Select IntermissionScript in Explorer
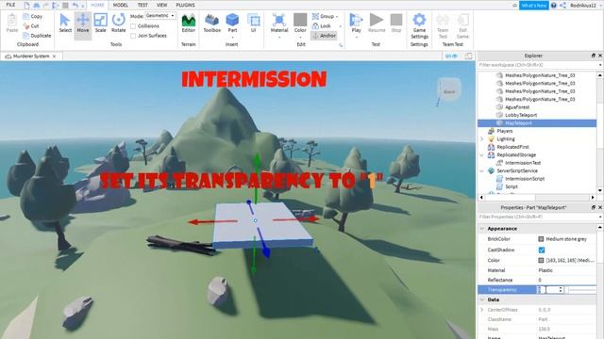The image size is (604, 339). (525, 179)
